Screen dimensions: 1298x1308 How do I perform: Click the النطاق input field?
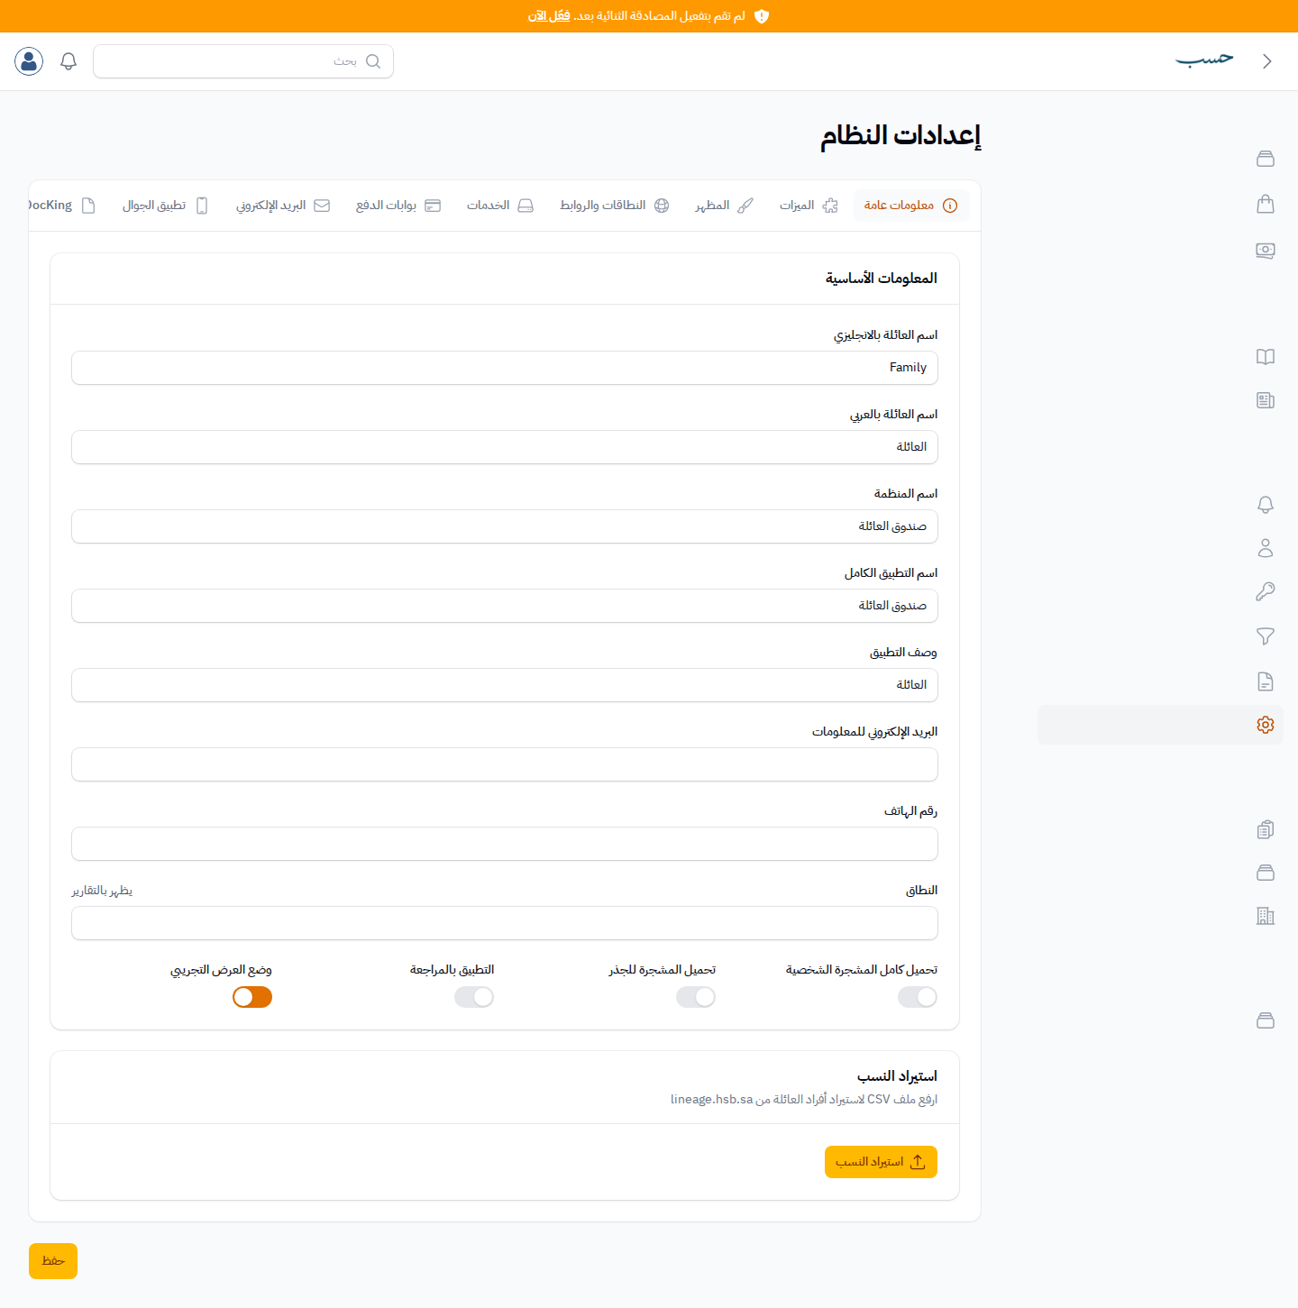coord(505,923)
